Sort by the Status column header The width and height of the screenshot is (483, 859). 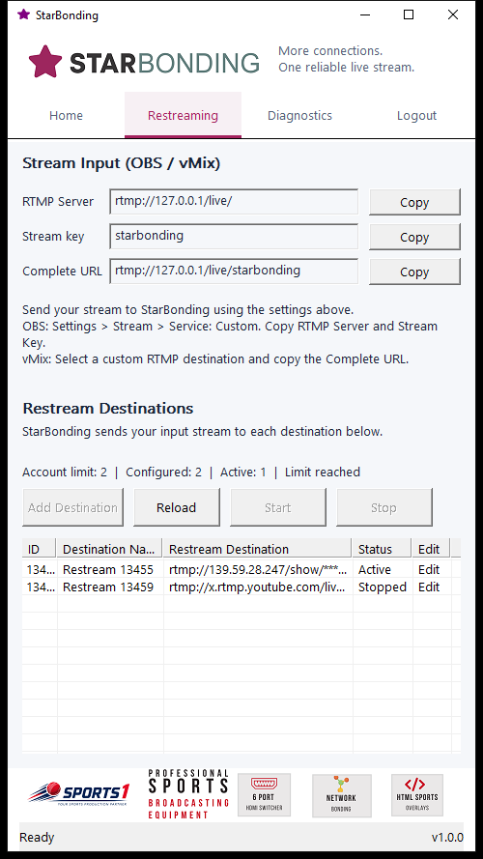(x=382, y=549)
